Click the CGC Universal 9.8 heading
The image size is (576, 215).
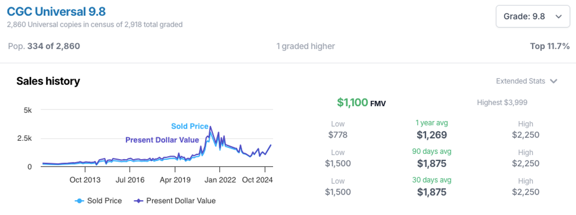56,11
